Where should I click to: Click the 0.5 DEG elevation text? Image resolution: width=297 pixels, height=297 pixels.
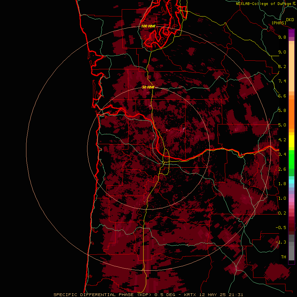pos(164,295)
